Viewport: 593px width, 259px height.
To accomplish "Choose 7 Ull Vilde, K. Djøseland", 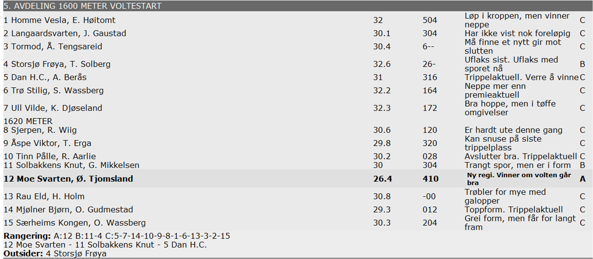I will 53,108.
